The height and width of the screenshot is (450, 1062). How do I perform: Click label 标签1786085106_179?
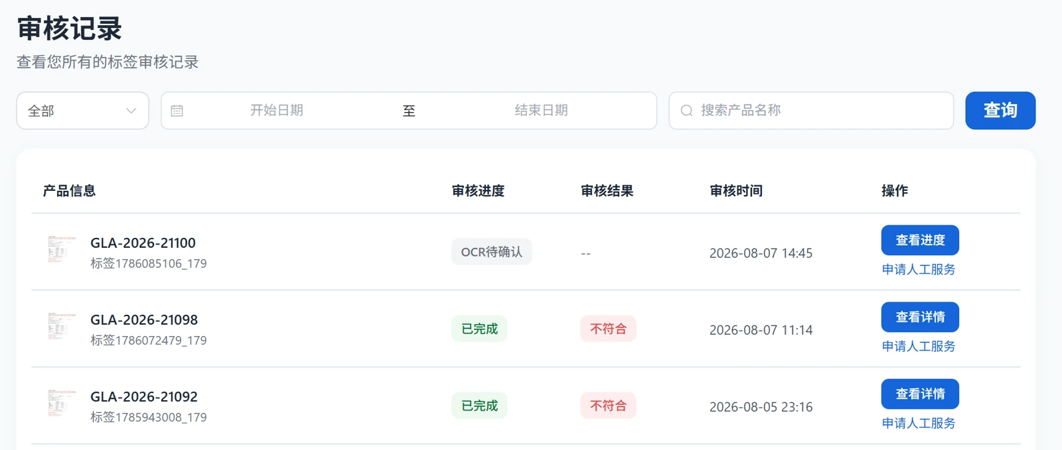(x=149, y=264)
